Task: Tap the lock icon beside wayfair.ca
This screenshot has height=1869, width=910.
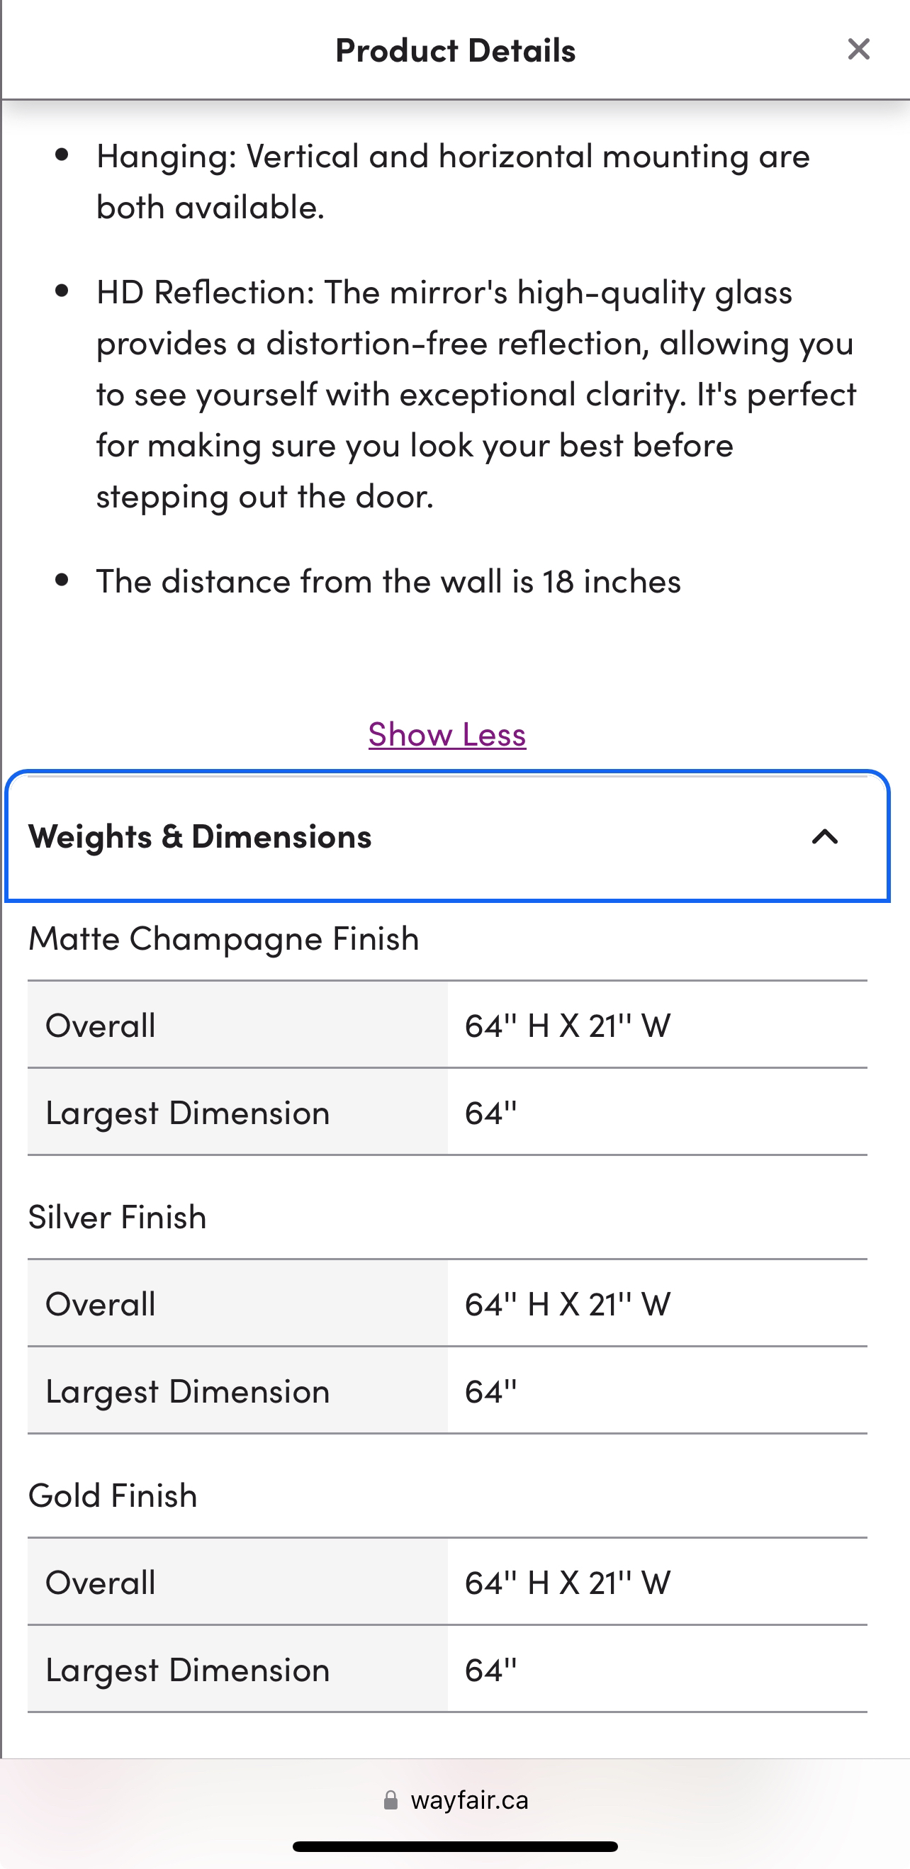Action: tap(391, 1800)
